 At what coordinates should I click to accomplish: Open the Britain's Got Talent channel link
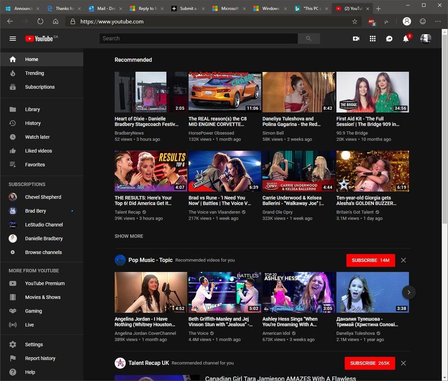pos(355,212)
